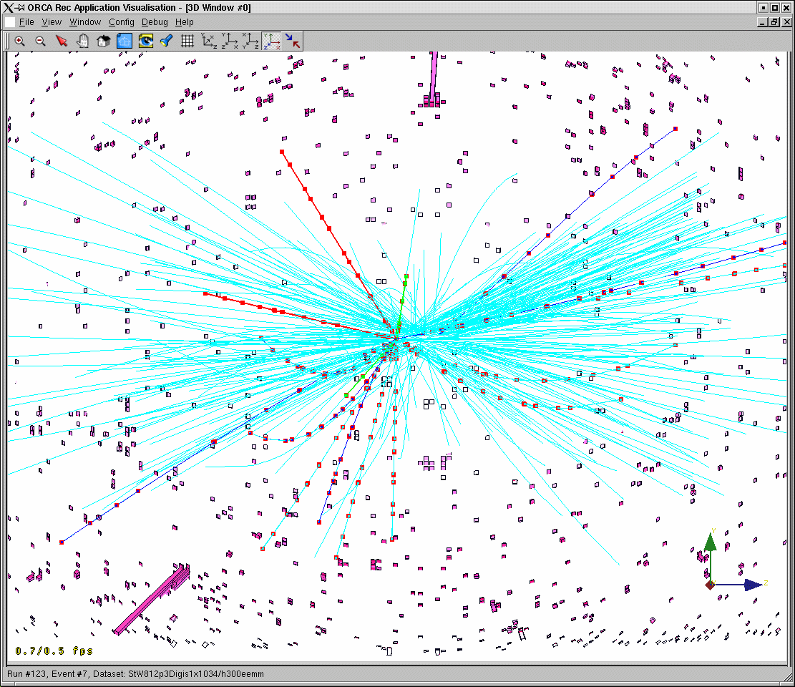Click the flashlight seek icon

click(167, 41)
